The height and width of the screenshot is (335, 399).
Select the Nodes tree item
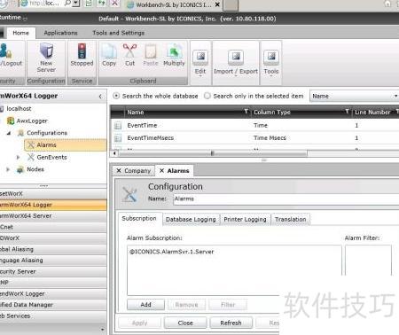pyautogui.click(x=35, y=169)
